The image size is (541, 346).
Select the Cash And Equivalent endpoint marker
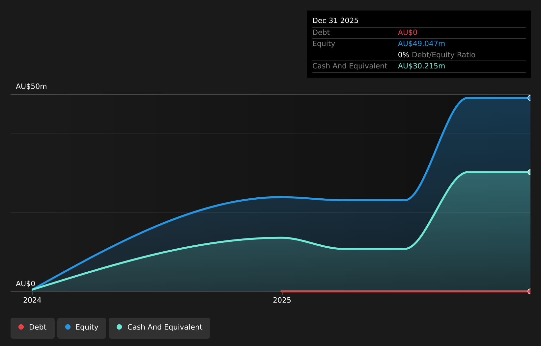click(530, 172)
